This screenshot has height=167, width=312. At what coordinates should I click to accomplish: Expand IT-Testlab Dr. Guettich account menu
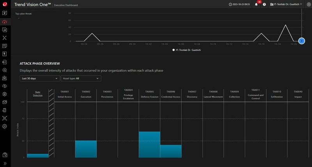point(288,4)
